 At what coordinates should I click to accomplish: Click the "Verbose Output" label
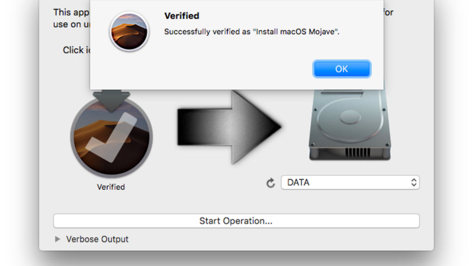tap(97, 239)
